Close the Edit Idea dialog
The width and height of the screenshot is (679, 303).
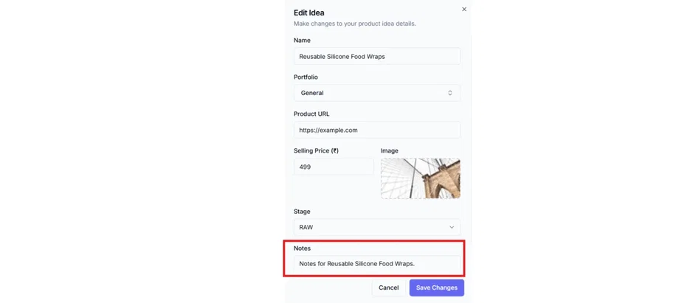pos(464,10)
